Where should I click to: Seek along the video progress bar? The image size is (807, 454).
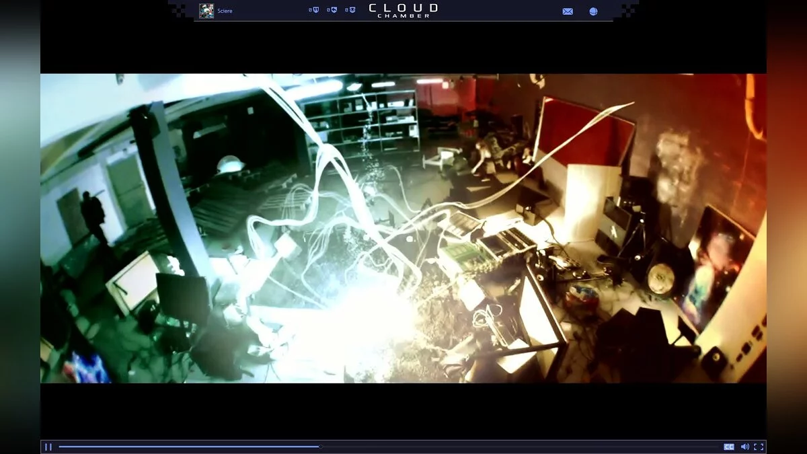point(389,447)
